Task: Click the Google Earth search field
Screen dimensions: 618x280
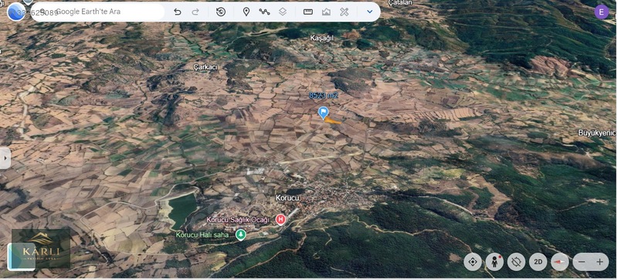Action: (98, 12)
